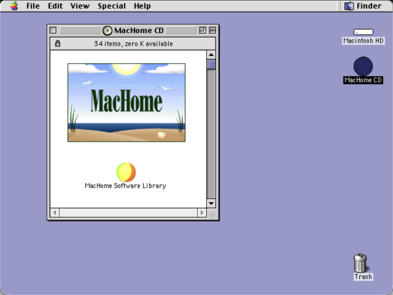Close the MacHome CD window
393x295 pixels.
click(53, 30)
